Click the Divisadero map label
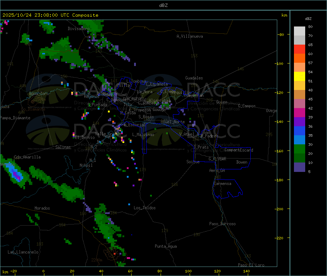 pos(78,29)
